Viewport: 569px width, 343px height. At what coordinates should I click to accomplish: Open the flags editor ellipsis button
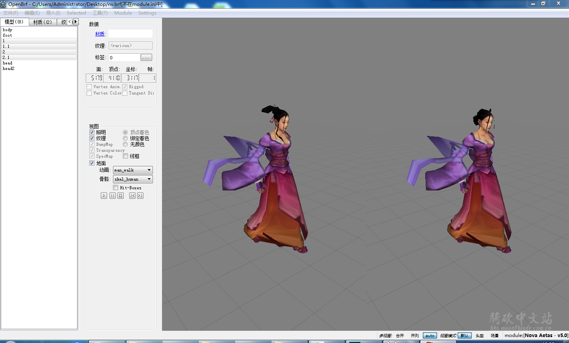[146, 58]
